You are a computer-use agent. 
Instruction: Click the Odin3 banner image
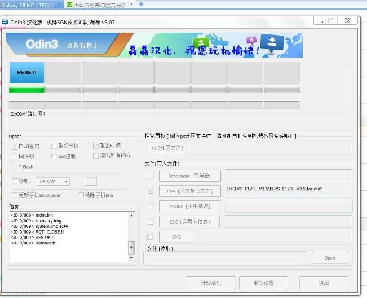click(154, 45)
